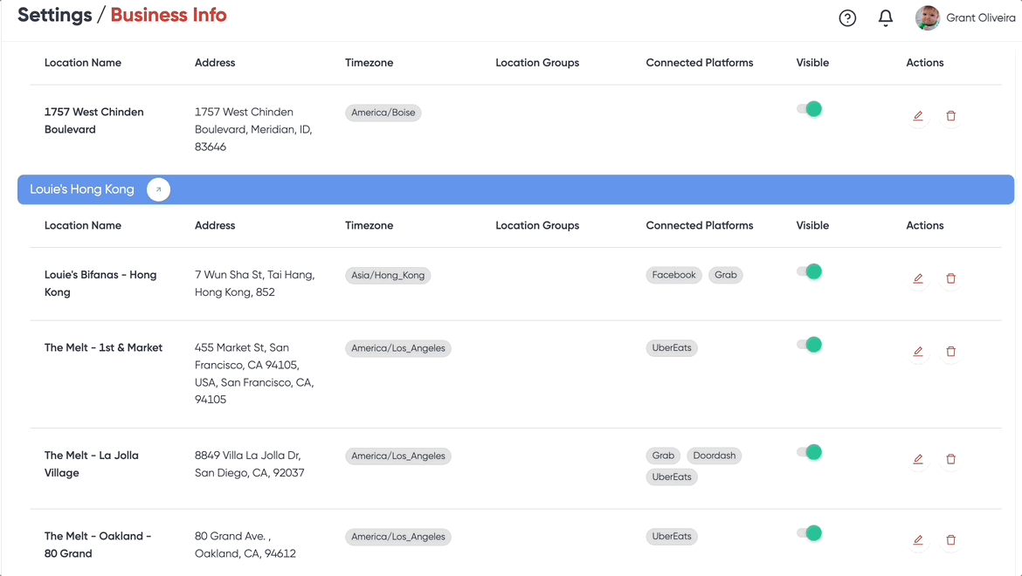Screen dimensions: 1022x576
Task: Open Louie's Hong Kong arrow icon
Action: (x=158, y=189)
